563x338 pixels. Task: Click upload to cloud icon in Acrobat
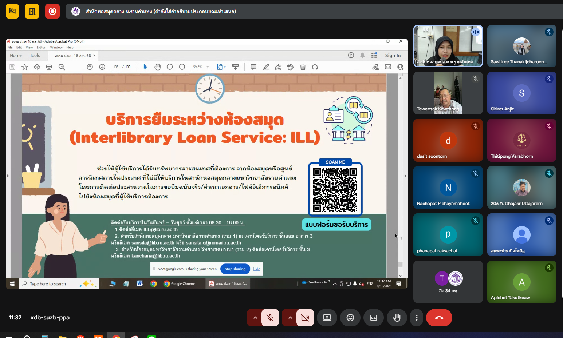[37, 67]
